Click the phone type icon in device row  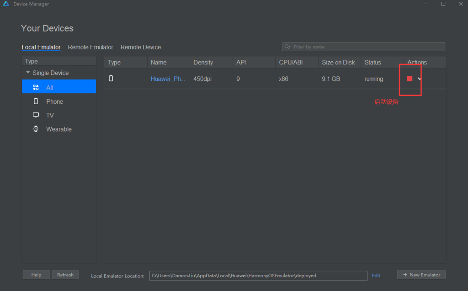click(x=111, y=79)
